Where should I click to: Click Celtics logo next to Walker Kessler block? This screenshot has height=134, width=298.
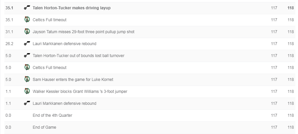click(x=27, y=91)
